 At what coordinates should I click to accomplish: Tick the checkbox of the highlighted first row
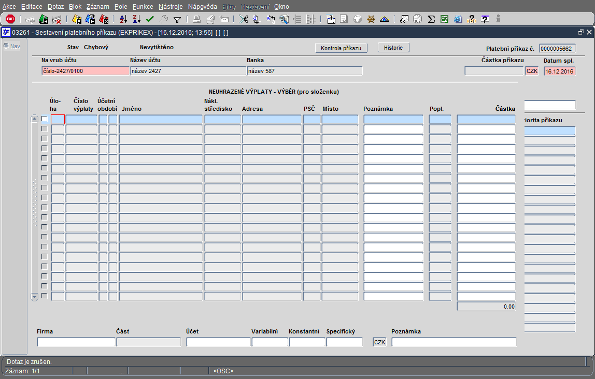(x=45, y=119)
